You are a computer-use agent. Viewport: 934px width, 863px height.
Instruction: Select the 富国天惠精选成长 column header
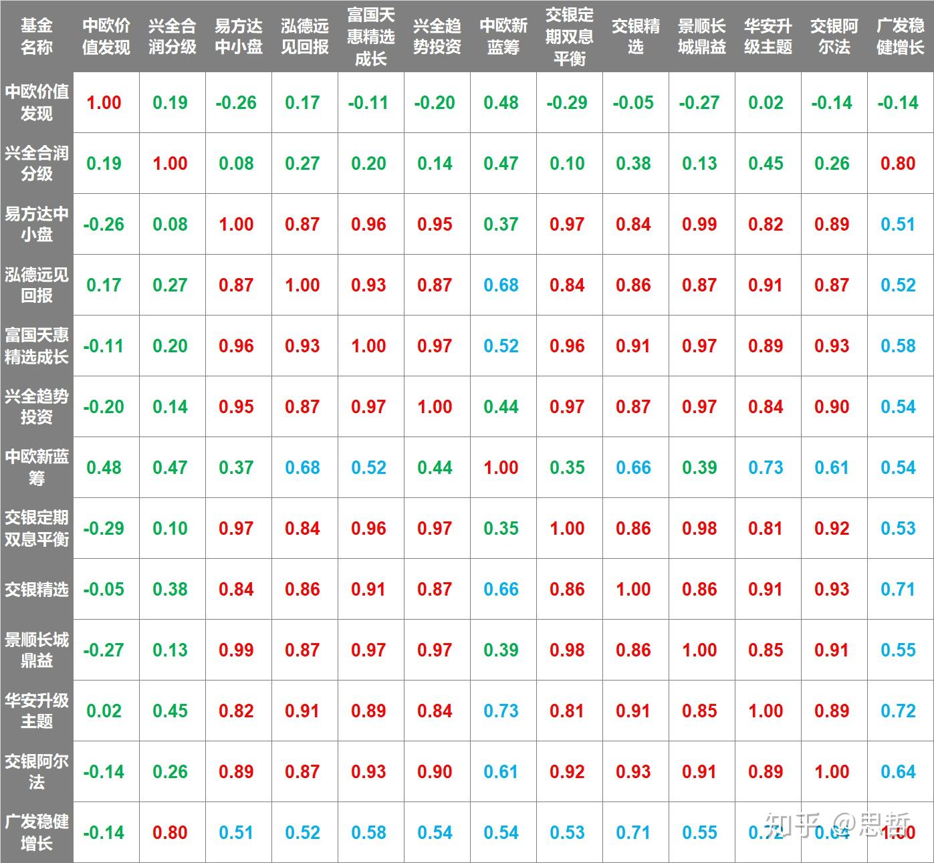click(371, 36)
